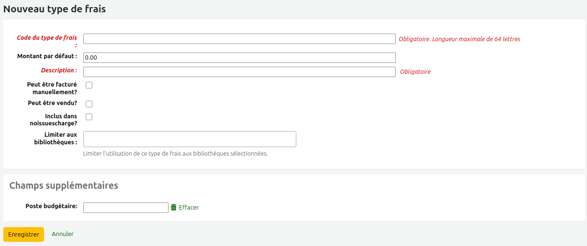Click the 'Montant par défaut' label
The width and height of the screenshot is (587, 246).
pos(47,56)
